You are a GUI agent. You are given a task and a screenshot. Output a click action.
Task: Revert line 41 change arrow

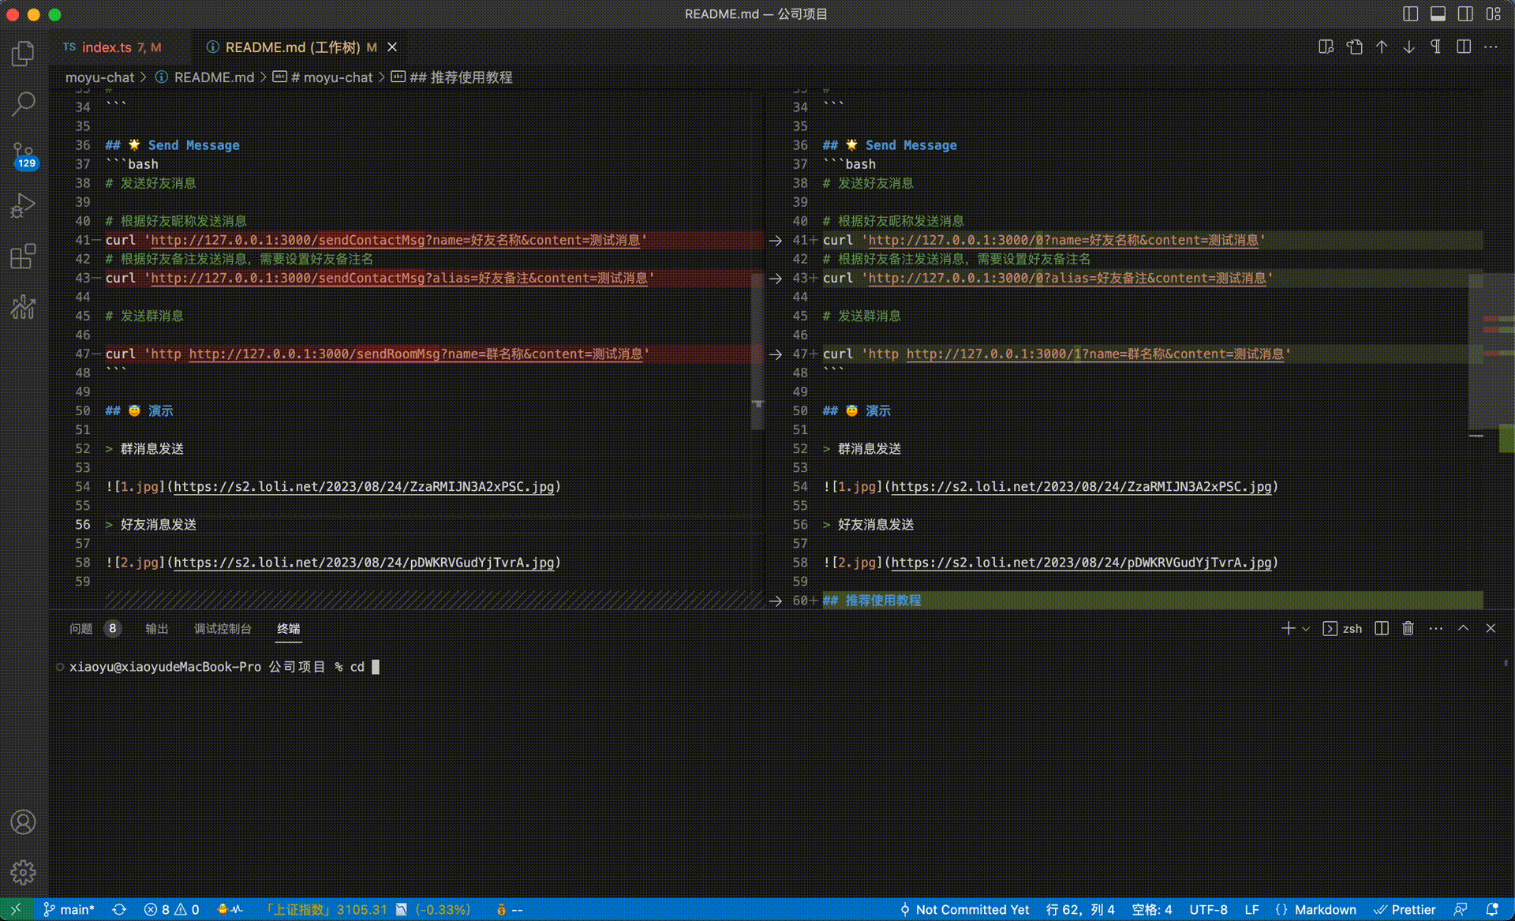[776, 241]
